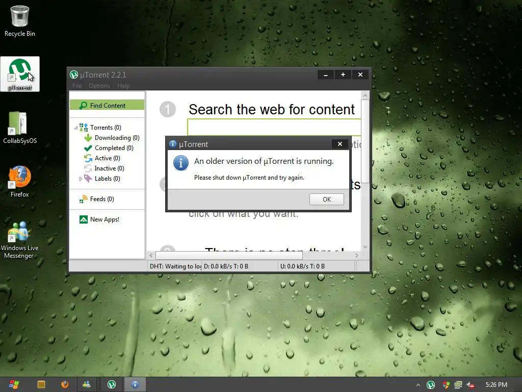Click the Torrents arrows icon
Screen dimensions: 522x392
click(84, 127)
